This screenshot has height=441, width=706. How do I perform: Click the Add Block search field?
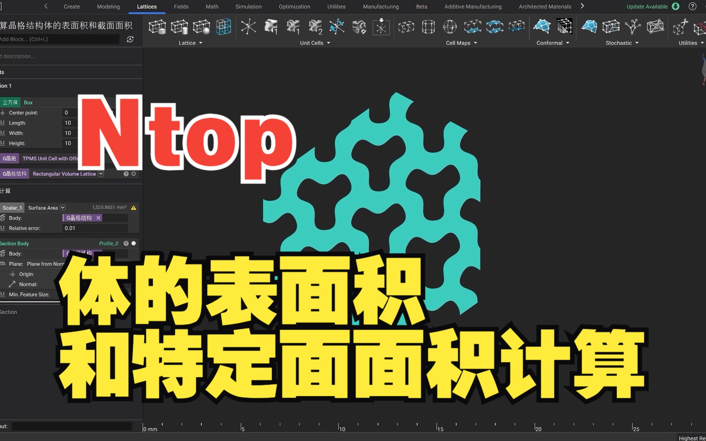pyautogui.click(x=60, y=39)
